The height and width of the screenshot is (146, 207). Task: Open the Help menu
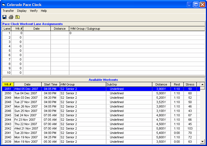44,11
